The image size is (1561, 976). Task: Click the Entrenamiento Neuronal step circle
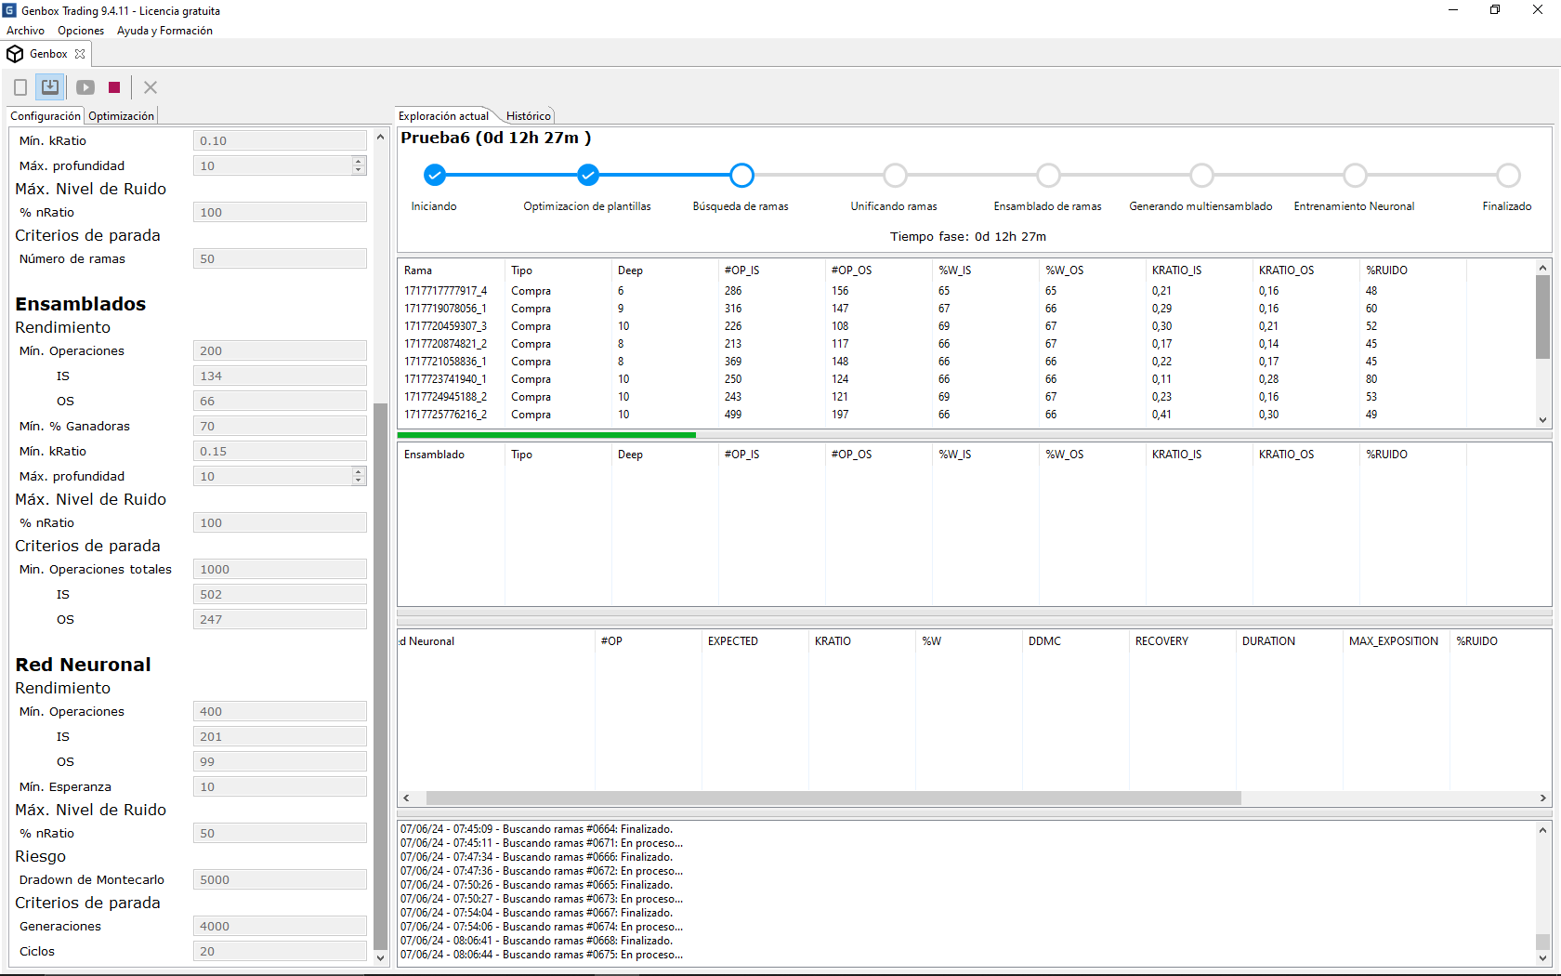point(1355,175)
